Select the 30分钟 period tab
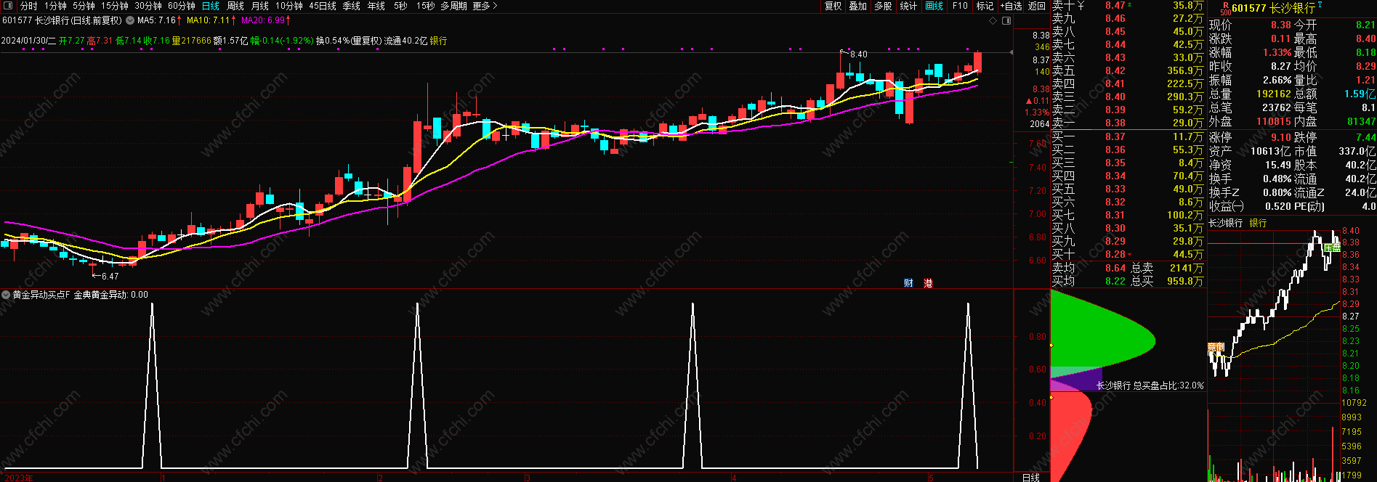This screenshot has height=482, width=1377. pyautogui.click(x=148, y=6)
